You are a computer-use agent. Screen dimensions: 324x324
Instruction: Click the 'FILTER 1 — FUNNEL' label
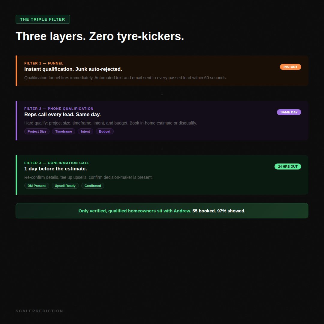pos(44,63)
